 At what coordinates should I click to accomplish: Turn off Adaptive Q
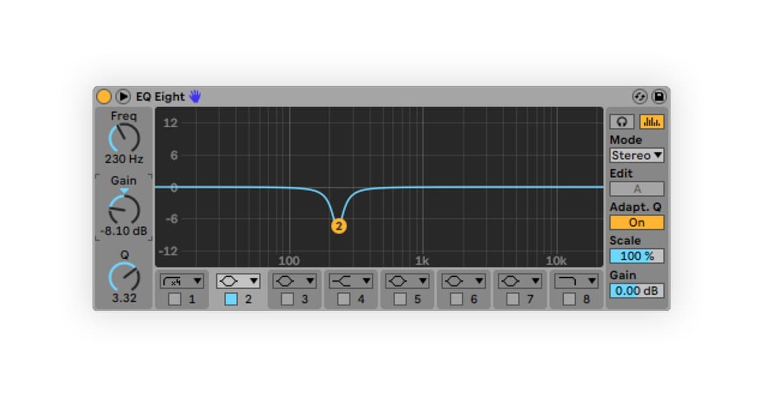tap(637, 223)
